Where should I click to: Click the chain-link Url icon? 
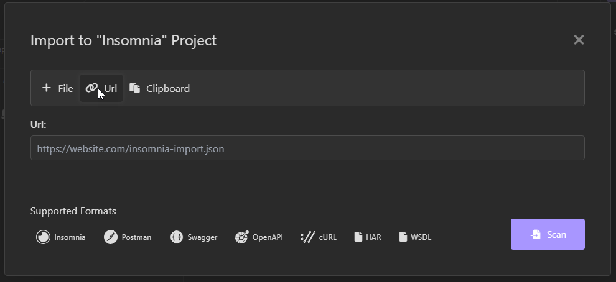(91, 88)
